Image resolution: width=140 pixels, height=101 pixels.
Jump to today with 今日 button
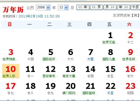point(135,7)
